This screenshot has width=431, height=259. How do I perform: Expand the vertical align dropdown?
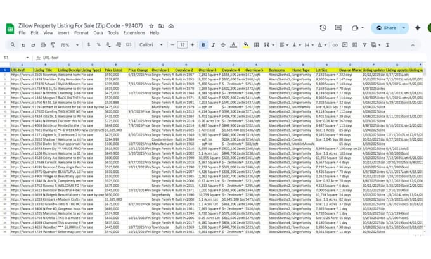click(x=300, y=46)
